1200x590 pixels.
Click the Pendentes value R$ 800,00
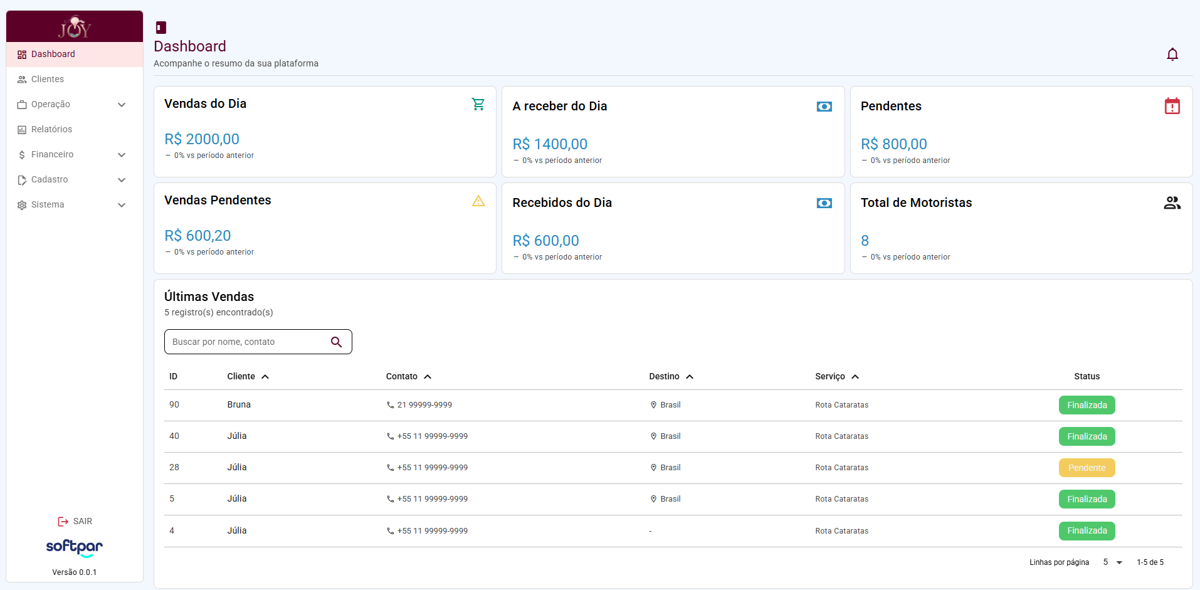click(x=894, y=144)
